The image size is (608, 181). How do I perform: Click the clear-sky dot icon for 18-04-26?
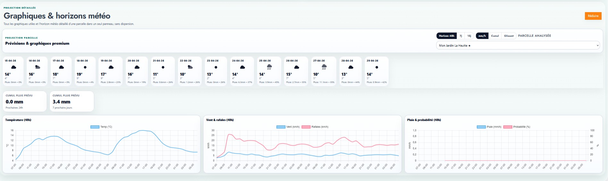tap(85, 67)
